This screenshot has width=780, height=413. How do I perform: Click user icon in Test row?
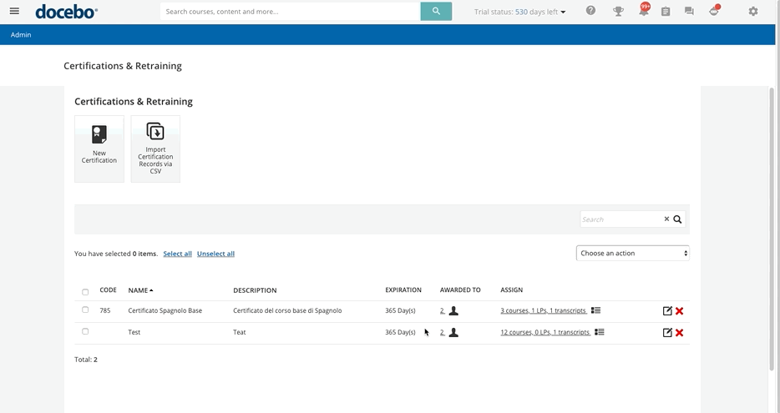pyautogui.click(x=453, y=333)
